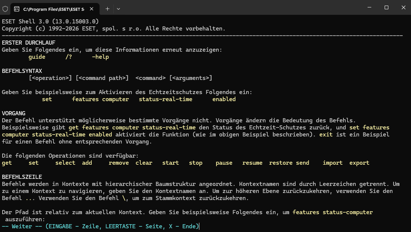
Task: Click the '-help' command text
Action: (x=100, y=57)
